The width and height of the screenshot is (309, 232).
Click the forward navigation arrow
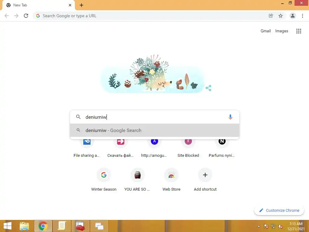pos(16,16)
